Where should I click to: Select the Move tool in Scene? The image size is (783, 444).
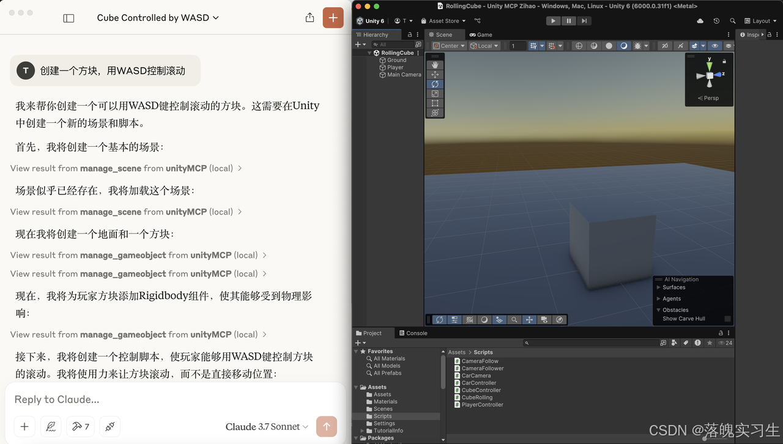click(x=435, y=75)
